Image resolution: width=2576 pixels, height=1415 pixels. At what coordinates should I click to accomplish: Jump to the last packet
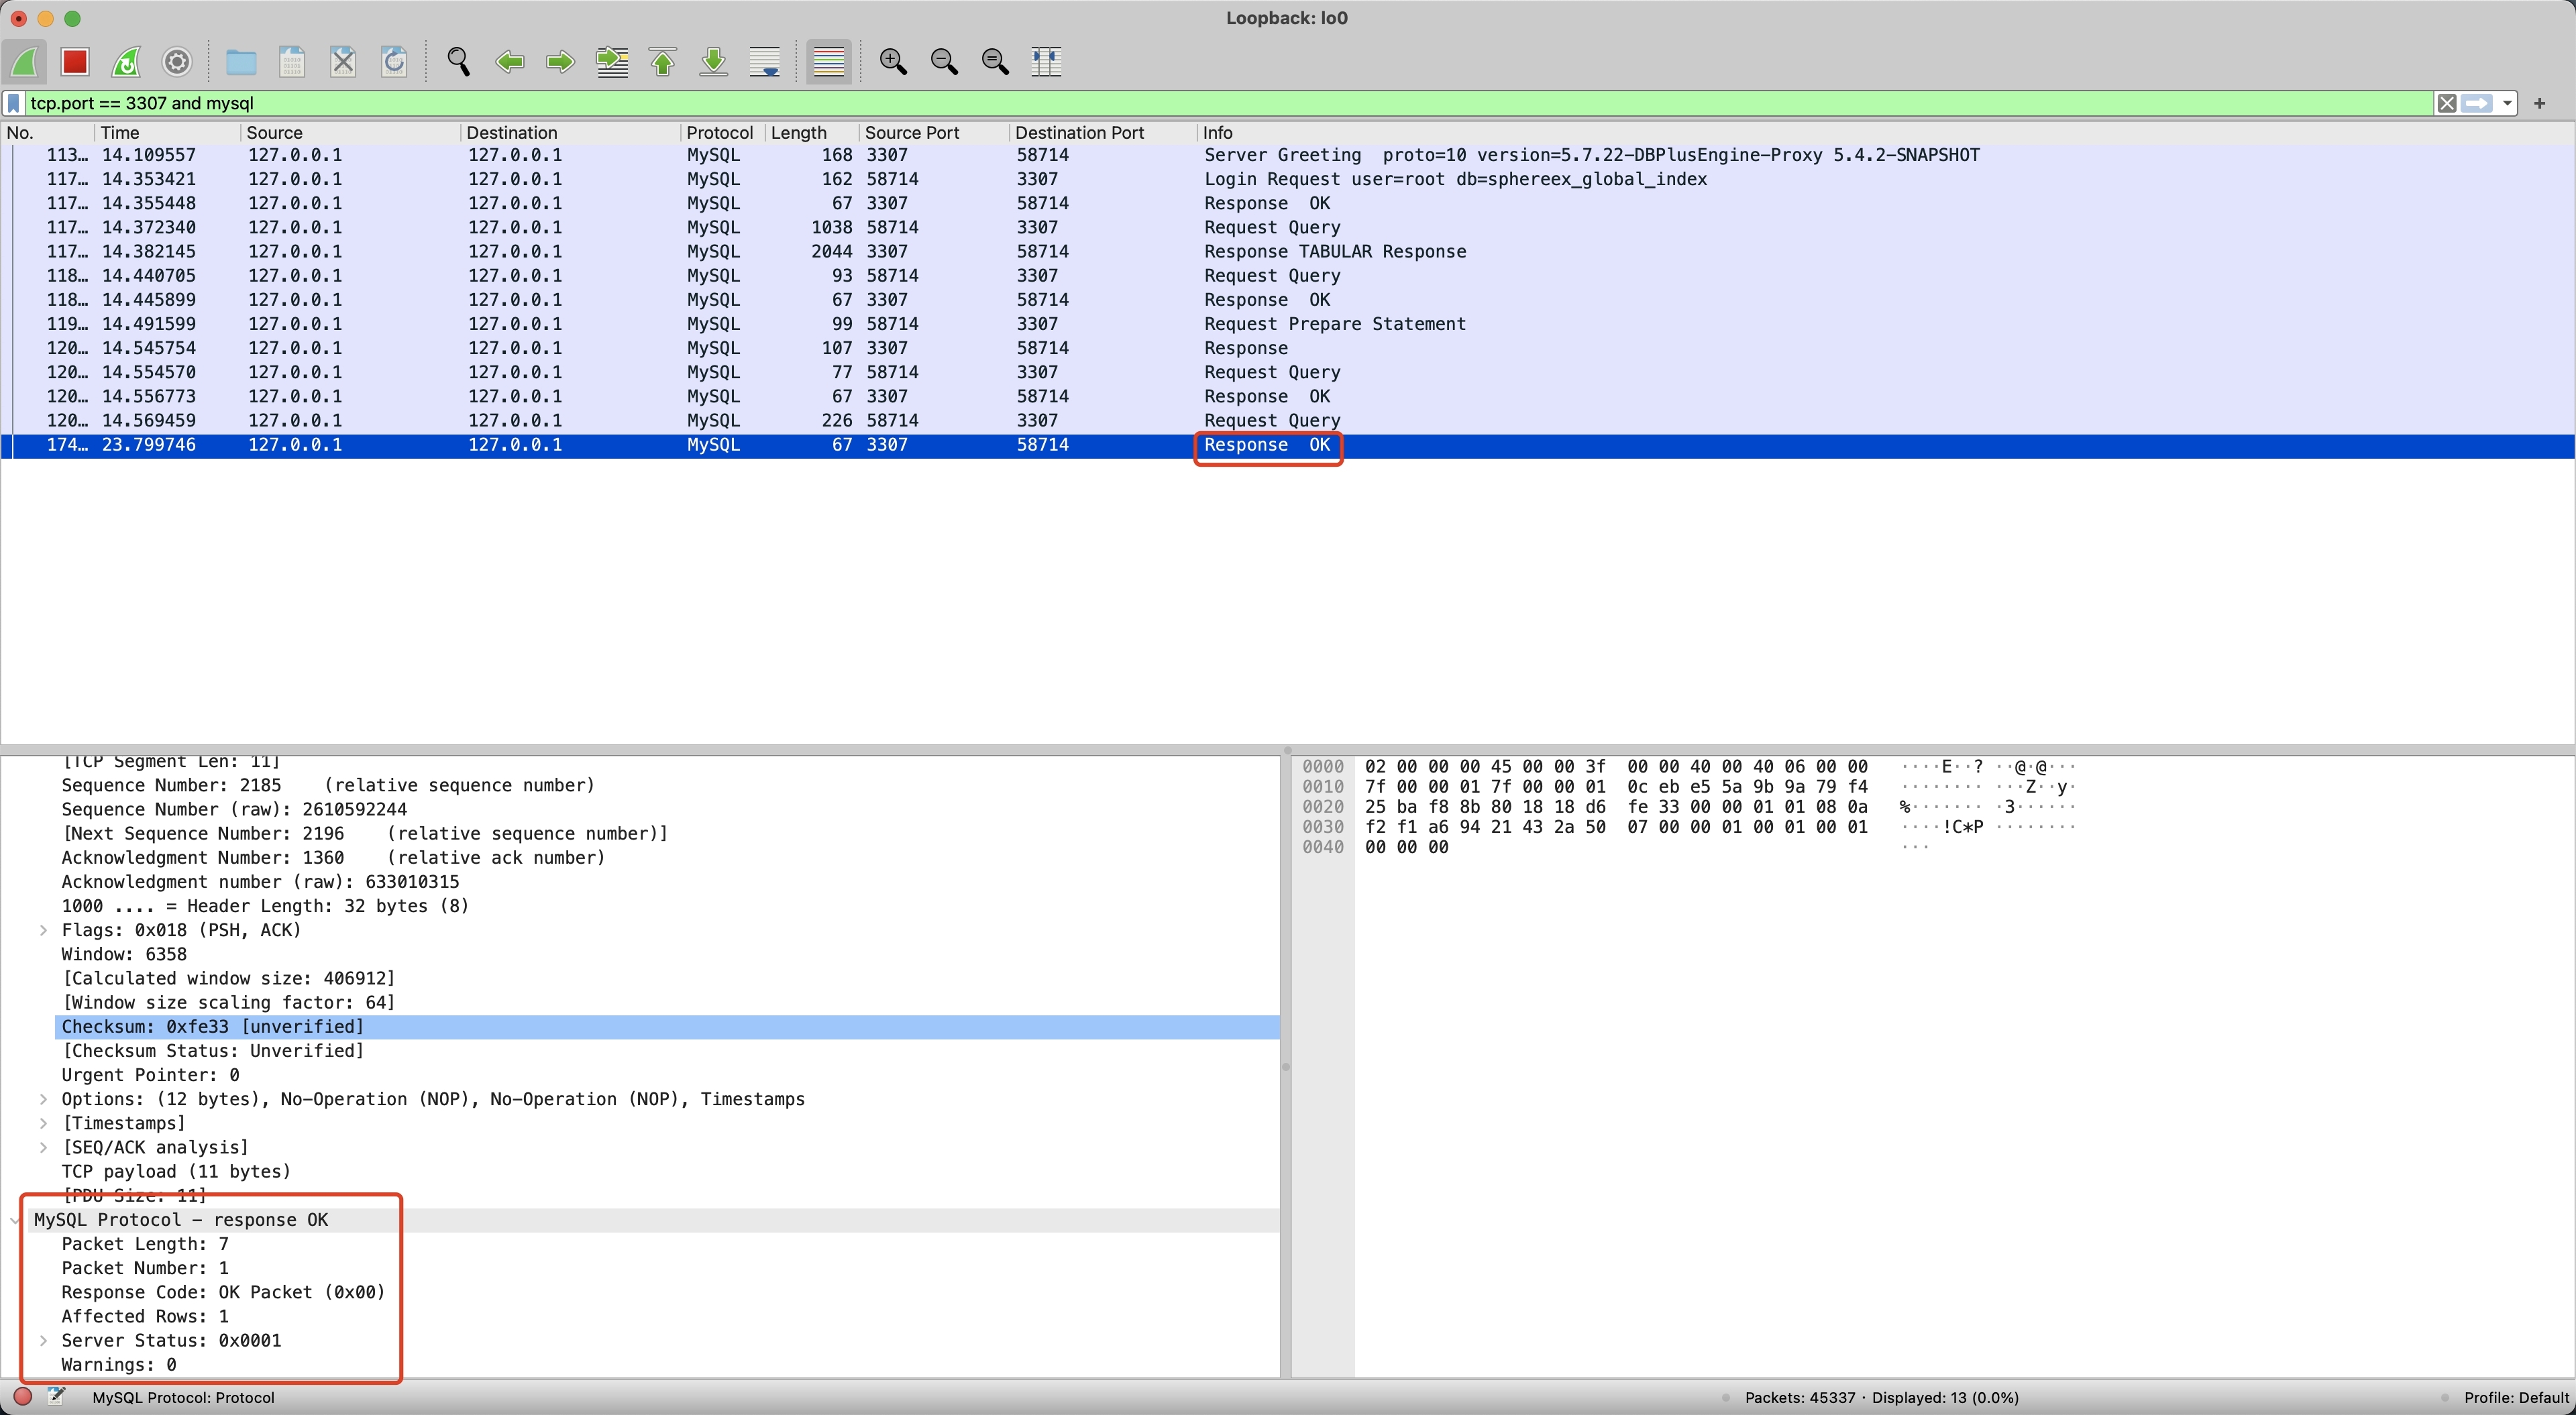point(714,62)
